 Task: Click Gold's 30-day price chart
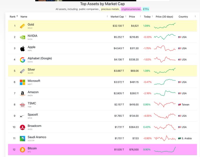tap(165, 26)
